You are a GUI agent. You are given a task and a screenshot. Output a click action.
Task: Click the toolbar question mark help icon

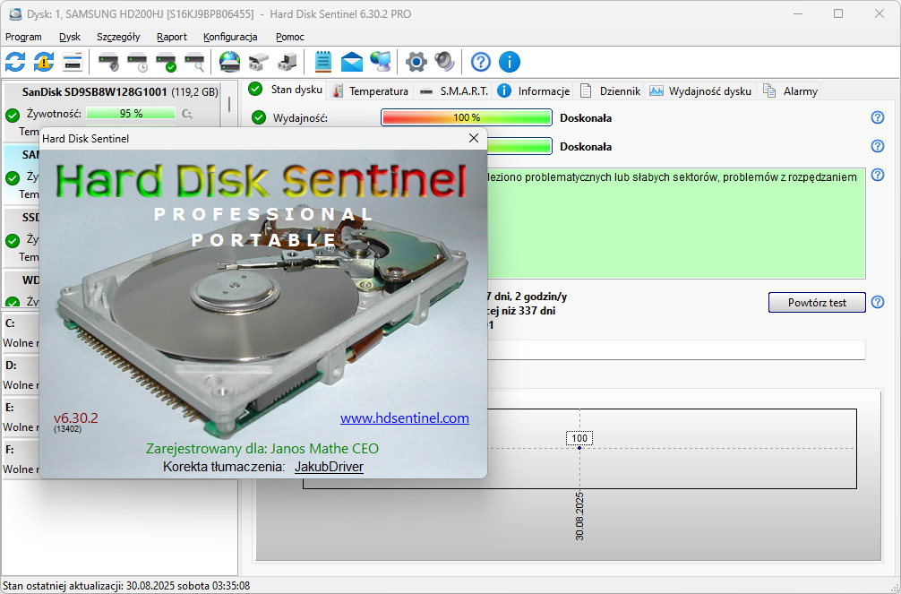[481, 62]
